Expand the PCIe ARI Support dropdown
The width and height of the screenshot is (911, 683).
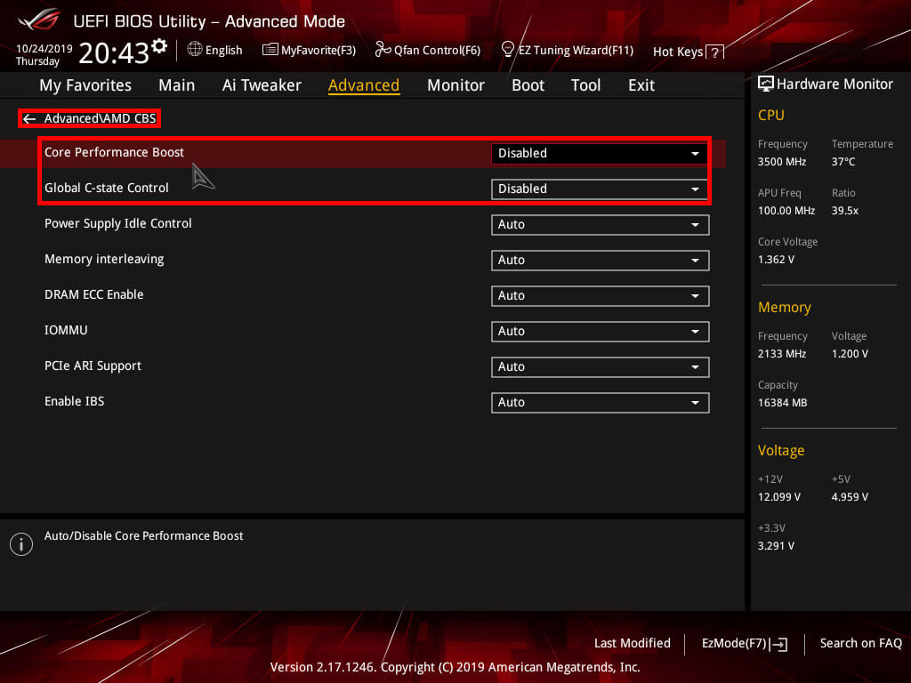coord(600,367)
